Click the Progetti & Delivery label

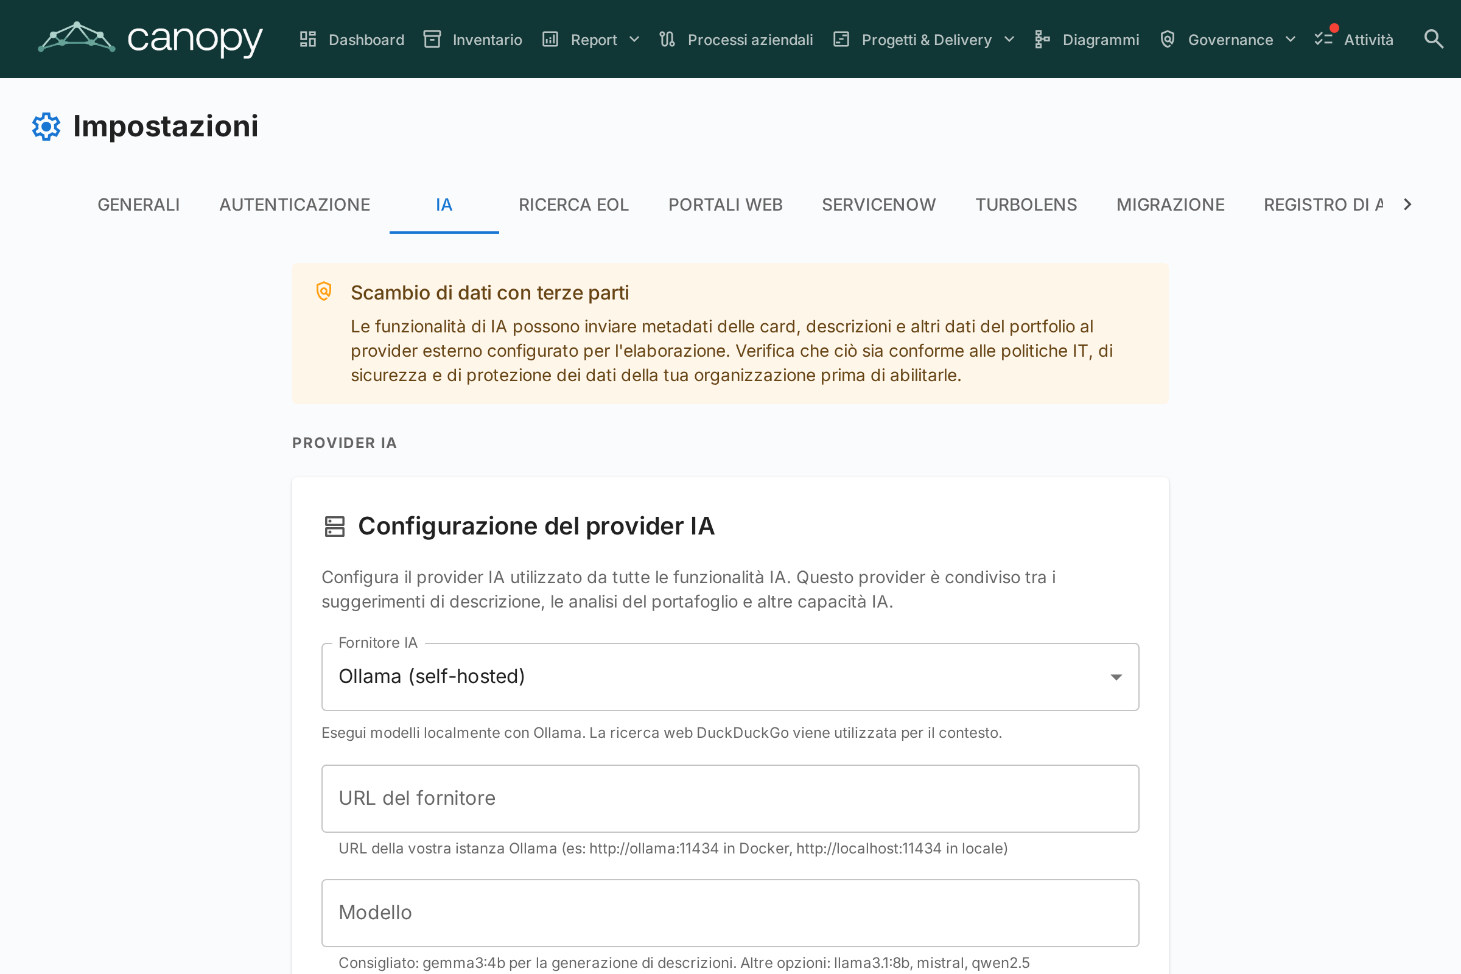pos(926,40)
